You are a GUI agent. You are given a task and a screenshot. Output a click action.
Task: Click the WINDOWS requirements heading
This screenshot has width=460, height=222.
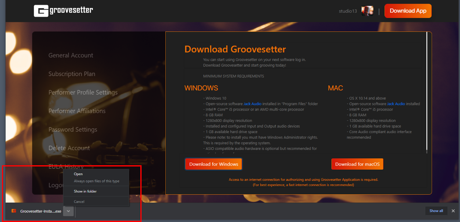pyautogui.click(x=201, y=88)
